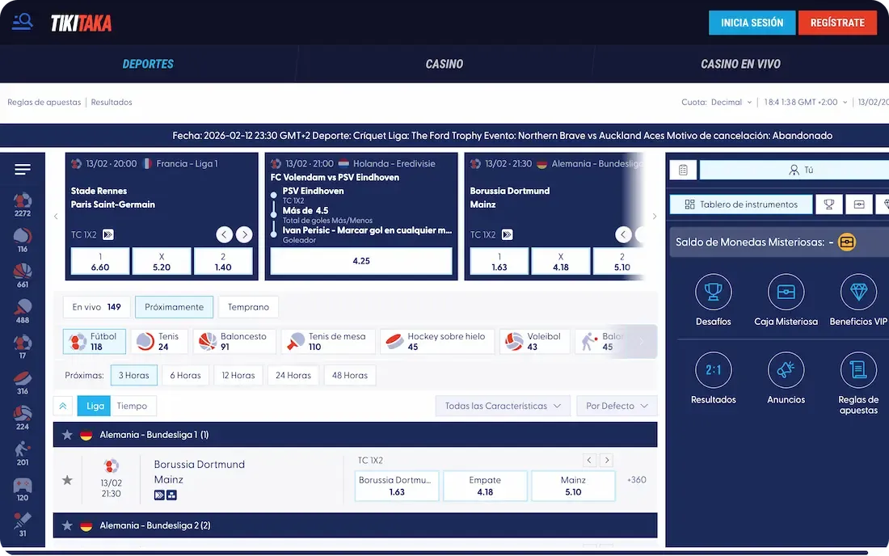Switch the event grouping to Tiempo

(132, 406)
